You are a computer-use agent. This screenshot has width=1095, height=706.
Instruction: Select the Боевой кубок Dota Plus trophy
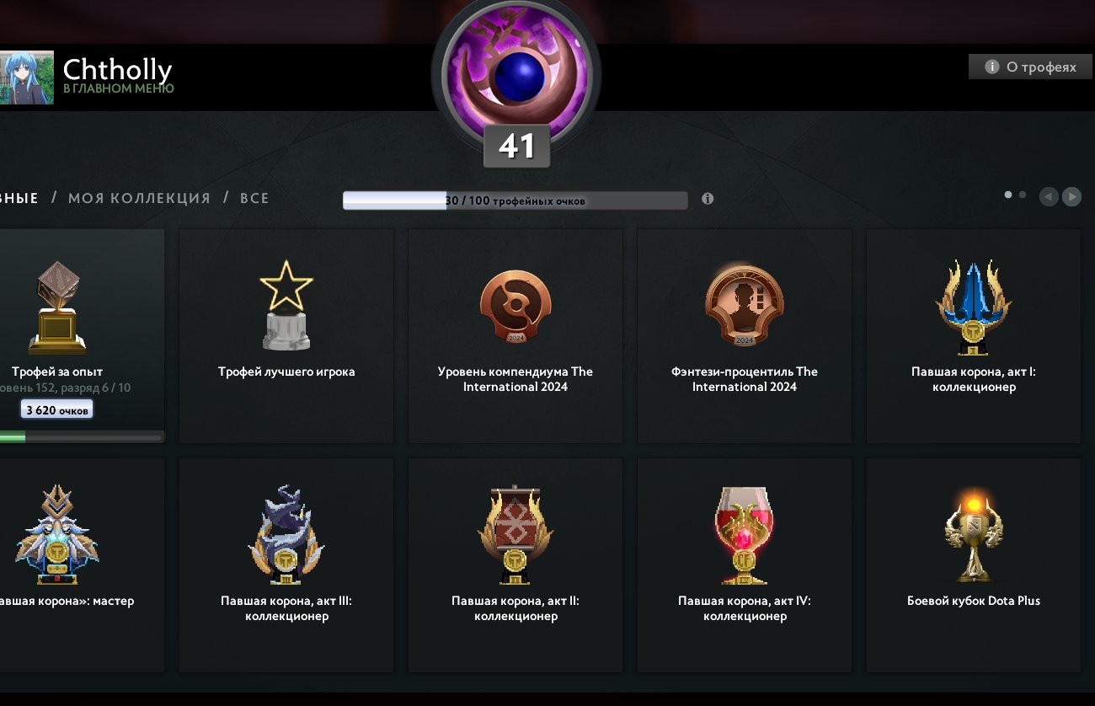(974, 535)
